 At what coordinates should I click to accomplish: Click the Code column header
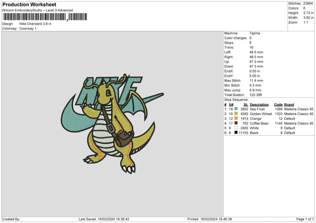278,105
